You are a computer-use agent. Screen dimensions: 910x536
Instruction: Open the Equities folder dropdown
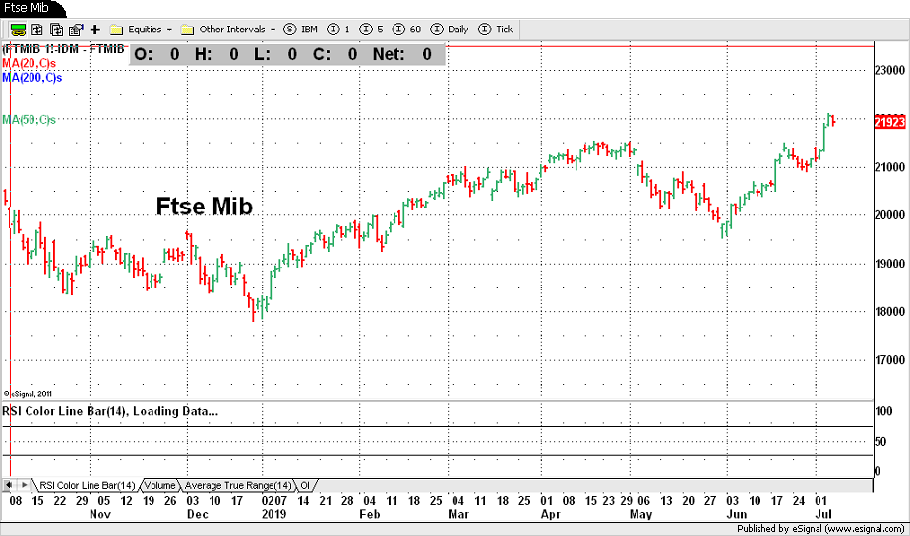(142, 30)
